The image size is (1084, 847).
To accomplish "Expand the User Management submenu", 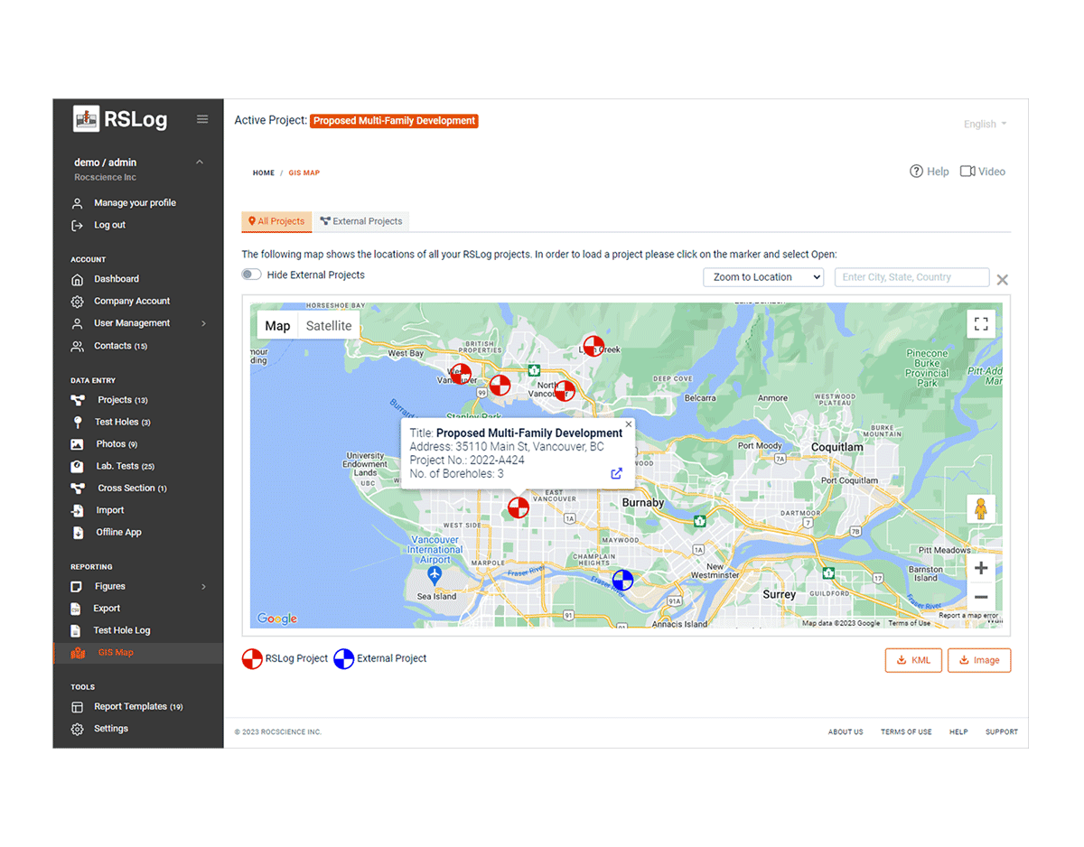I will 203,323.
